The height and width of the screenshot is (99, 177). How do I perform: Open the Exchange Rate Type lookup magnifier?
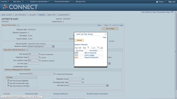coord(83,82)
